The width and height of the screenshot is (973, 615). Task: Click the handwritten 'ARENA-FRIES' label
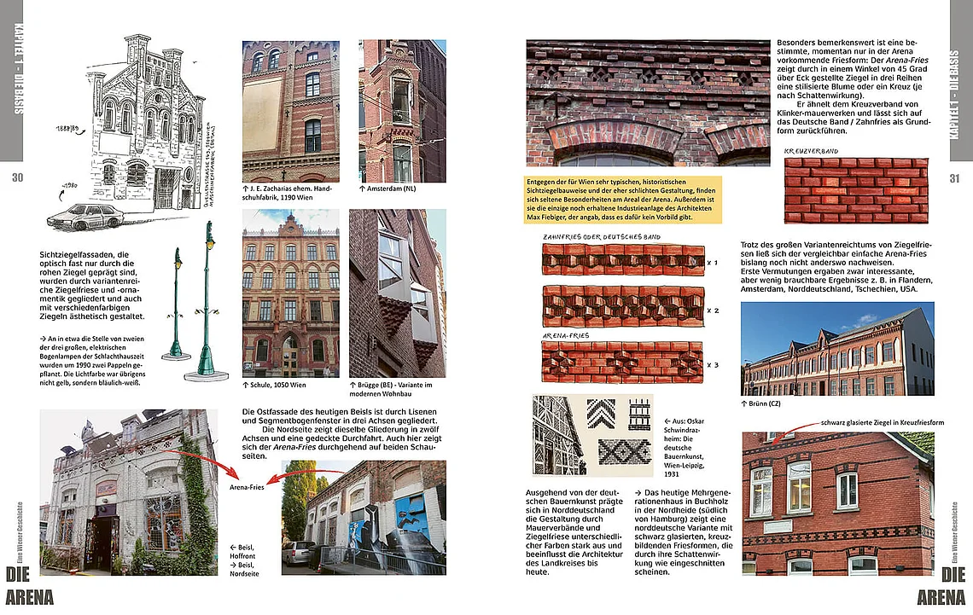(566, 335)
